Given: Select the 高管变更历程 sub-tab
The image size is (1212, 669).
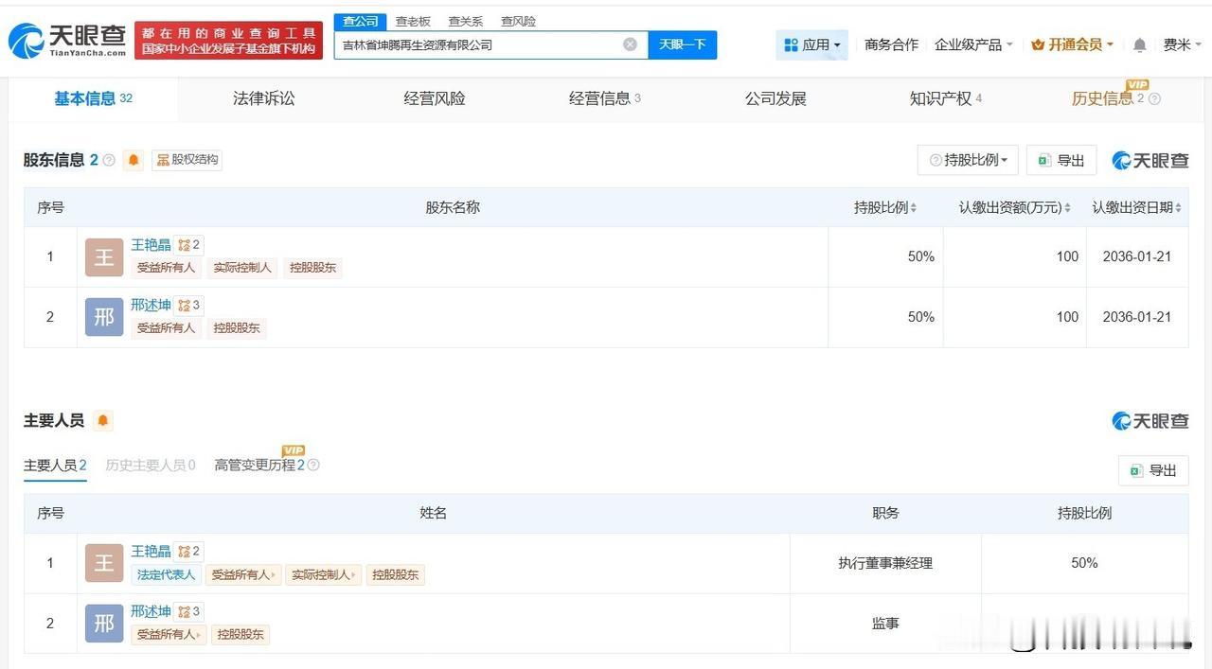Looking at the screenshot, I should click(259, 465).
